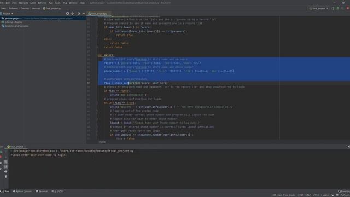Viewport: 350px width, 197px height.
Task: Click final_project.py breadcrumb in navigation bar
Action: [52, 8]
